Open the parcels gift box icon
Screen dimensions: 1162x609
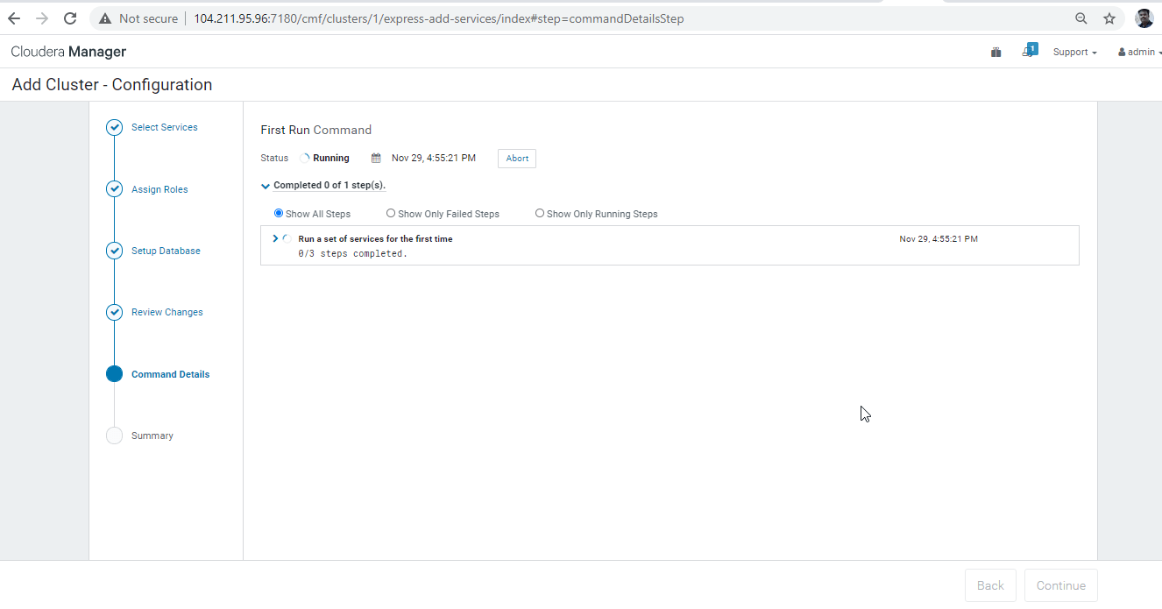[995, 52]
